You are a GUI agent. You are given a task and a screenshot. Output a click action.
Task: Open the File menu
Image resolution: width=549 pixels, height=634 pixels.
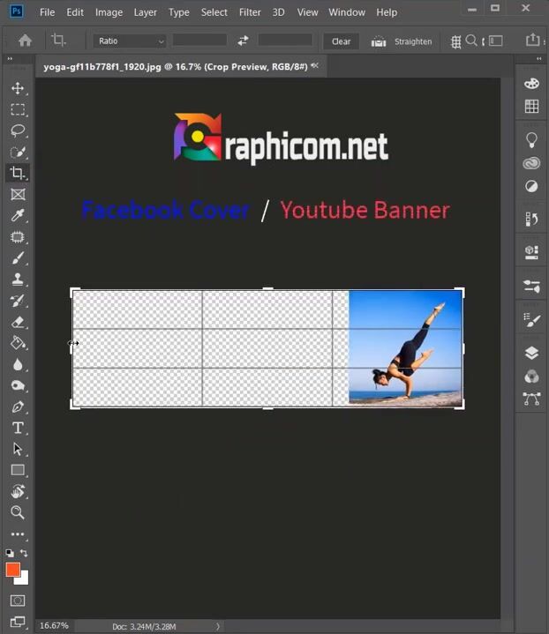pos(47,12)
